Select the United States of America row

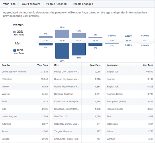point(25,72)
